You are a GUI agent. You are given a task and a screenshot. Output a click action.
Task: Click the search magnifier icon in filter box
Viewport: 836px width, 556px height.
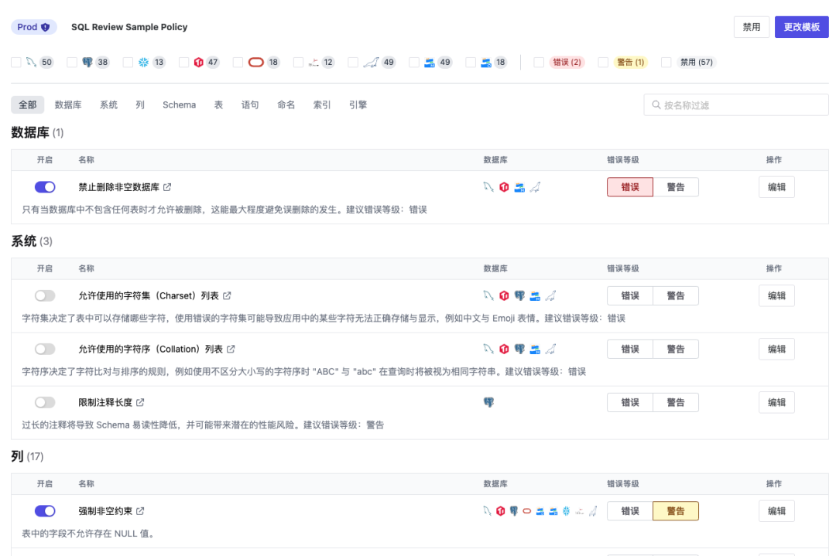pyautogui.click(x=656, y=105)
